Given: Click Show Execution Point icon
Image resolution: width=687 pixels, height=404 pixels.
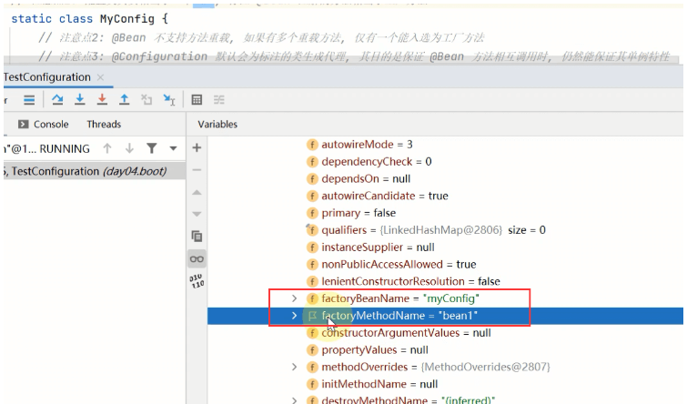Looking at the screenshot, I should tap(29, 100).
